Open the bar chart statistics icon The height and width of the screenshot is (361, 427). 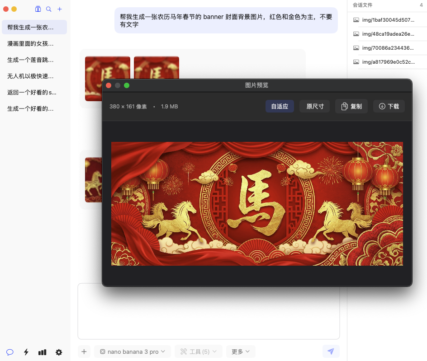point(43,352)
